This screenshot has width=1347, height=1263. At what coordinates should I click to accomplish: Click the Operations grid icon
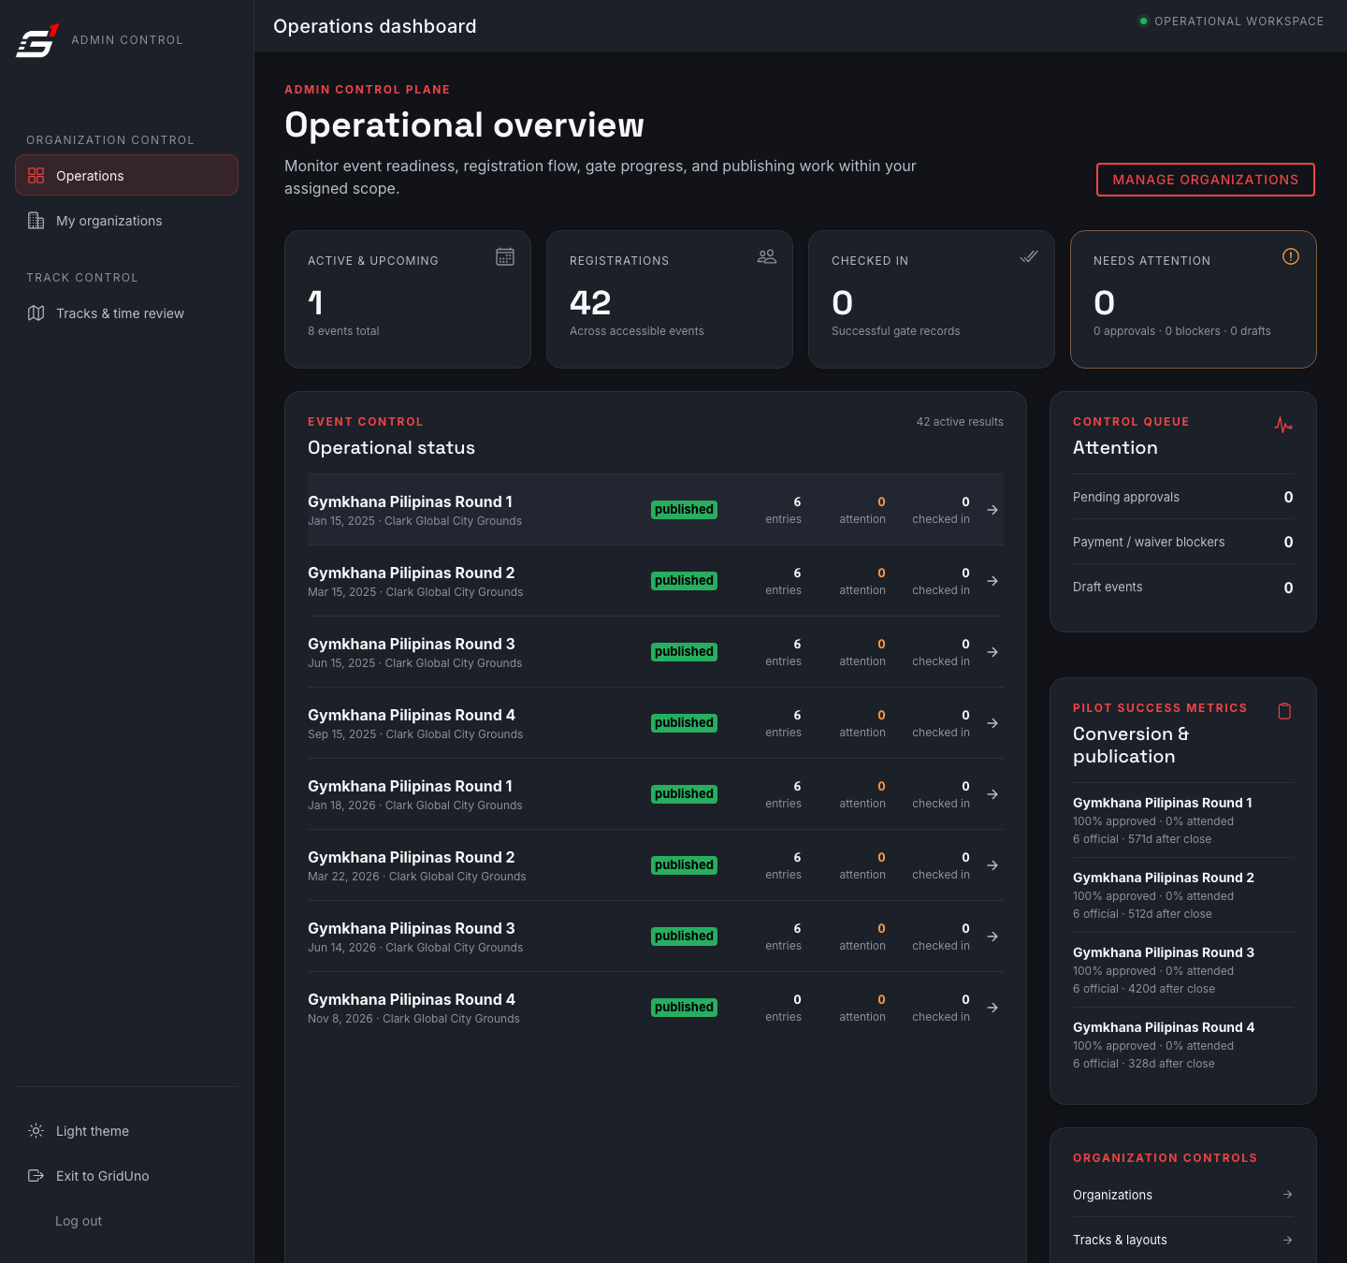(x=36, y=176)
